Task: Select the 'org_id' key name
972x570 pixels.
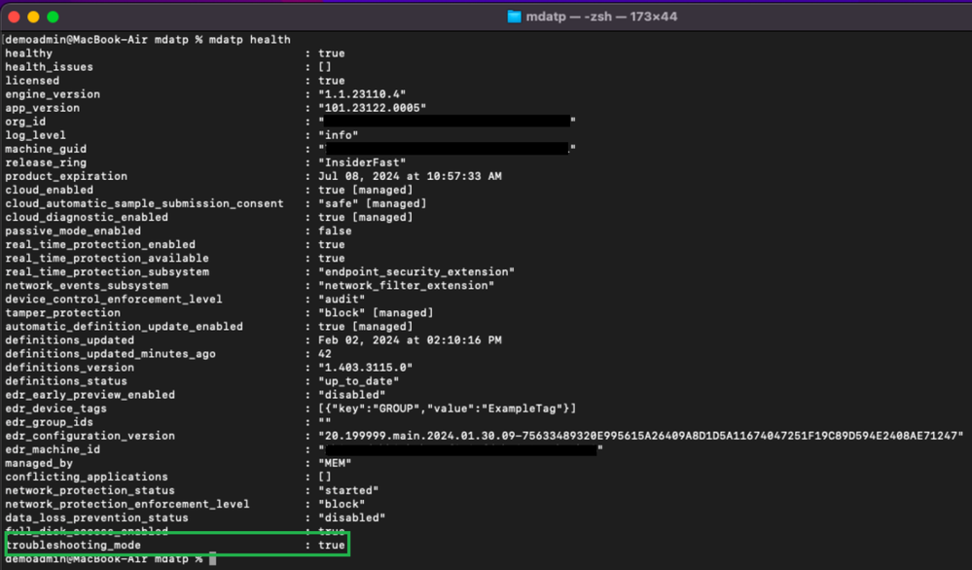Action: [x=25, y=122]
